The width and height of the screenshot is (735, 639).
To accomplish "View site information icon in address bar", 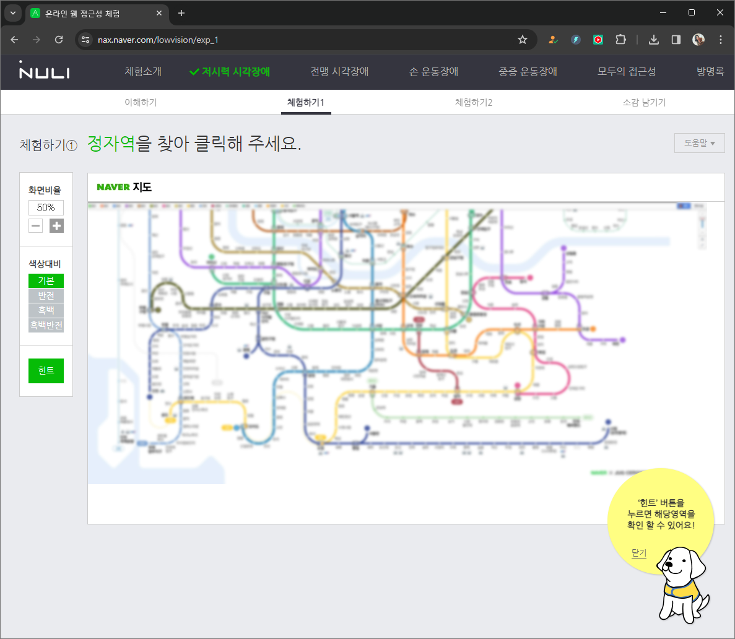I will pos(85,40).
